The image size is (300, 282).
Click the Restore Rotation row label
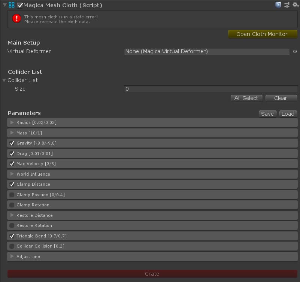coord(34,225)
